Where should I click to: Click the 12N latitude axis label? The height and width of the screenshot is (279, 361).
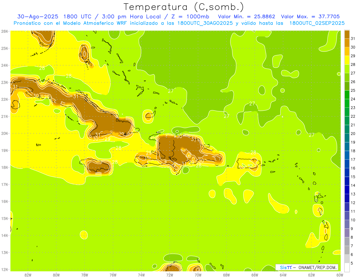(5, 269)
